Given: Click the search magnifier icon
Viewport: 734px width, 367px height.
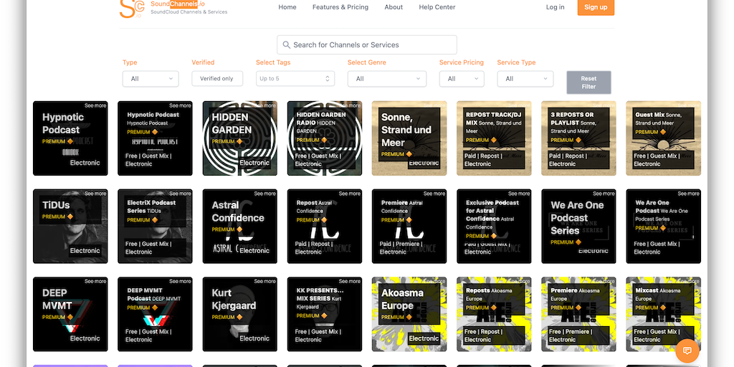Looking at the screenshot, I should tap(287, 45).
